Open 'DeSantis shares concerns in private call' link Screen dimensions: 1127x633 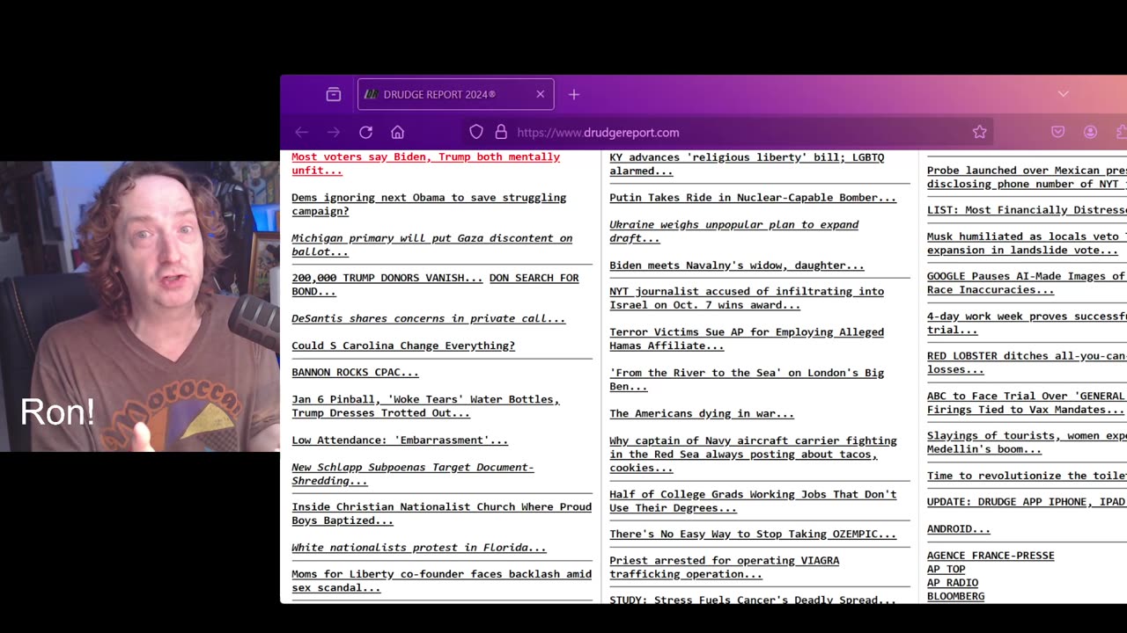(x=428, y=318)
